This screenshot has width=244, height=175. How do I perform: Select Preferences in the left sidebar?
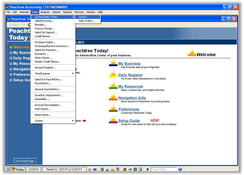(x=20, y=75)
